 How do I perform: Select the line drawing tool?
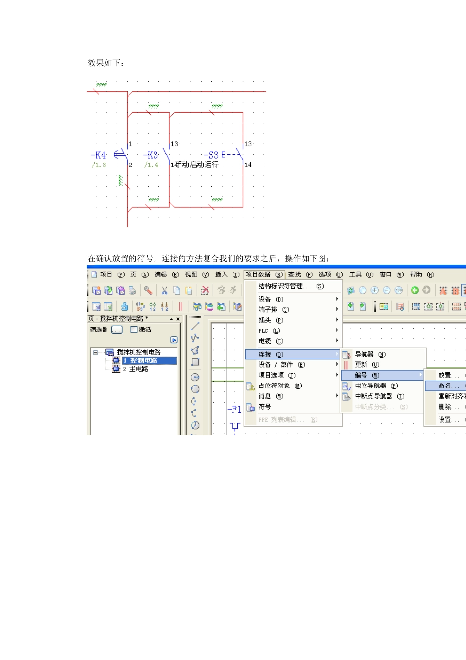click(195, 326)
